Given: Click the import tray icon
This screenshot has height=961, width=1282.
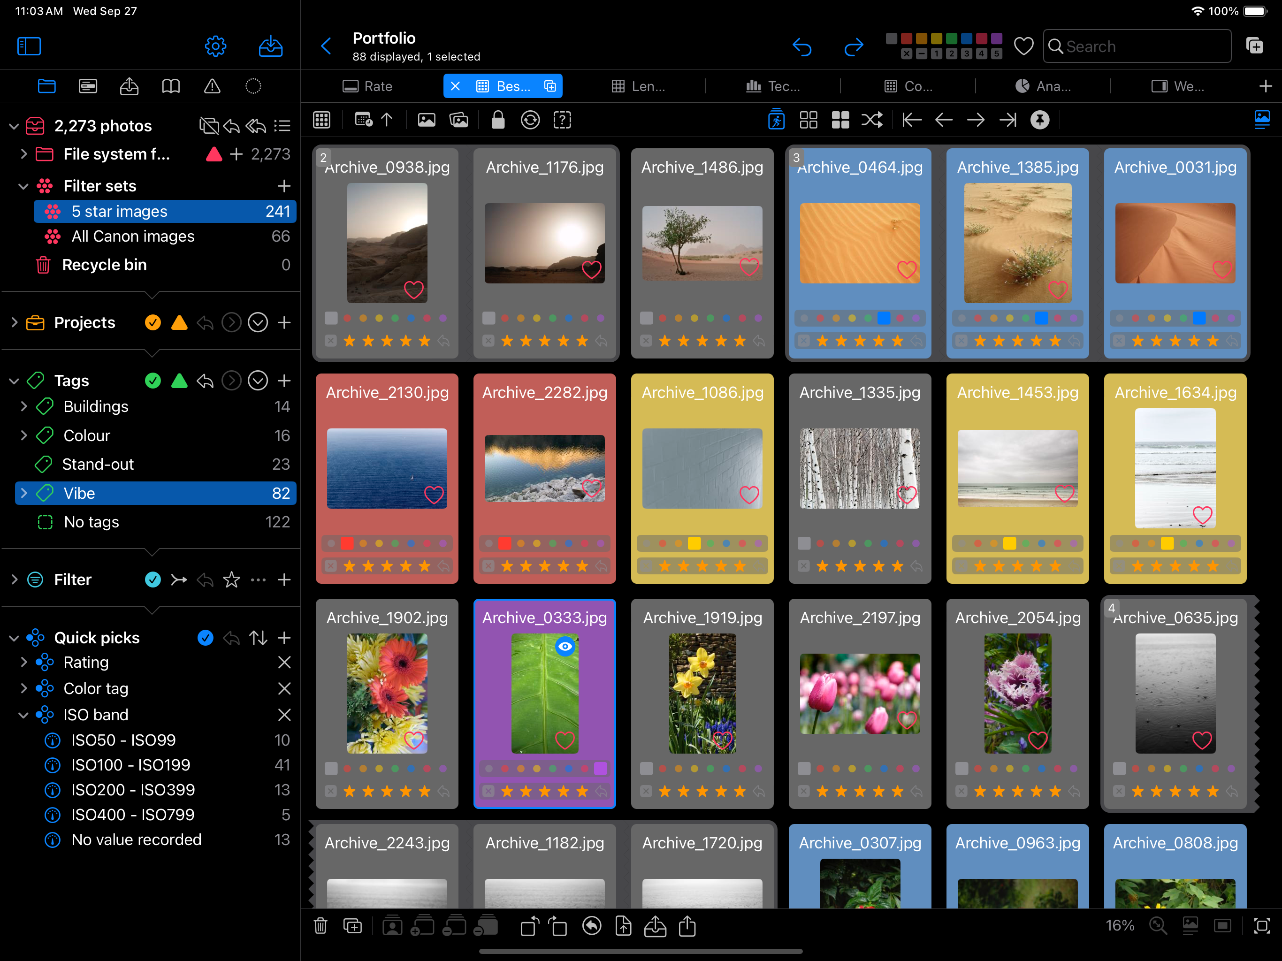Looking at the screenshot, I should 270,46.
